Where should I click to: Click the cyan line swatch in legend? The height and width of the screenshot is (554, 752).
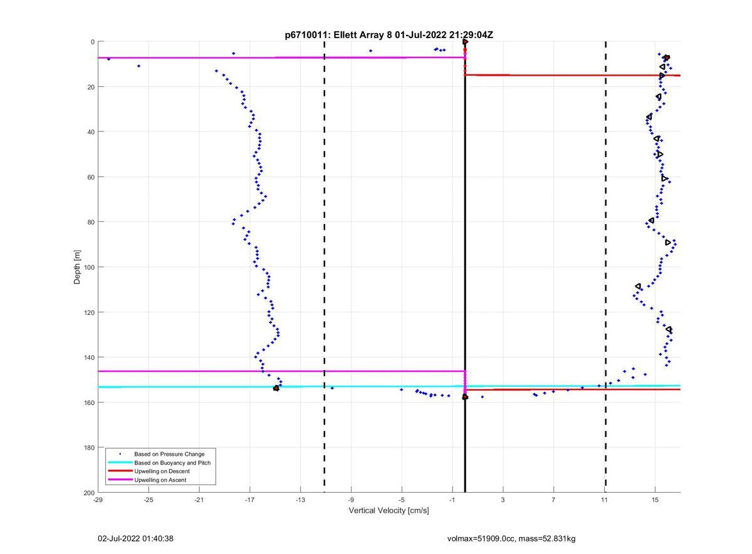[120, 463]
